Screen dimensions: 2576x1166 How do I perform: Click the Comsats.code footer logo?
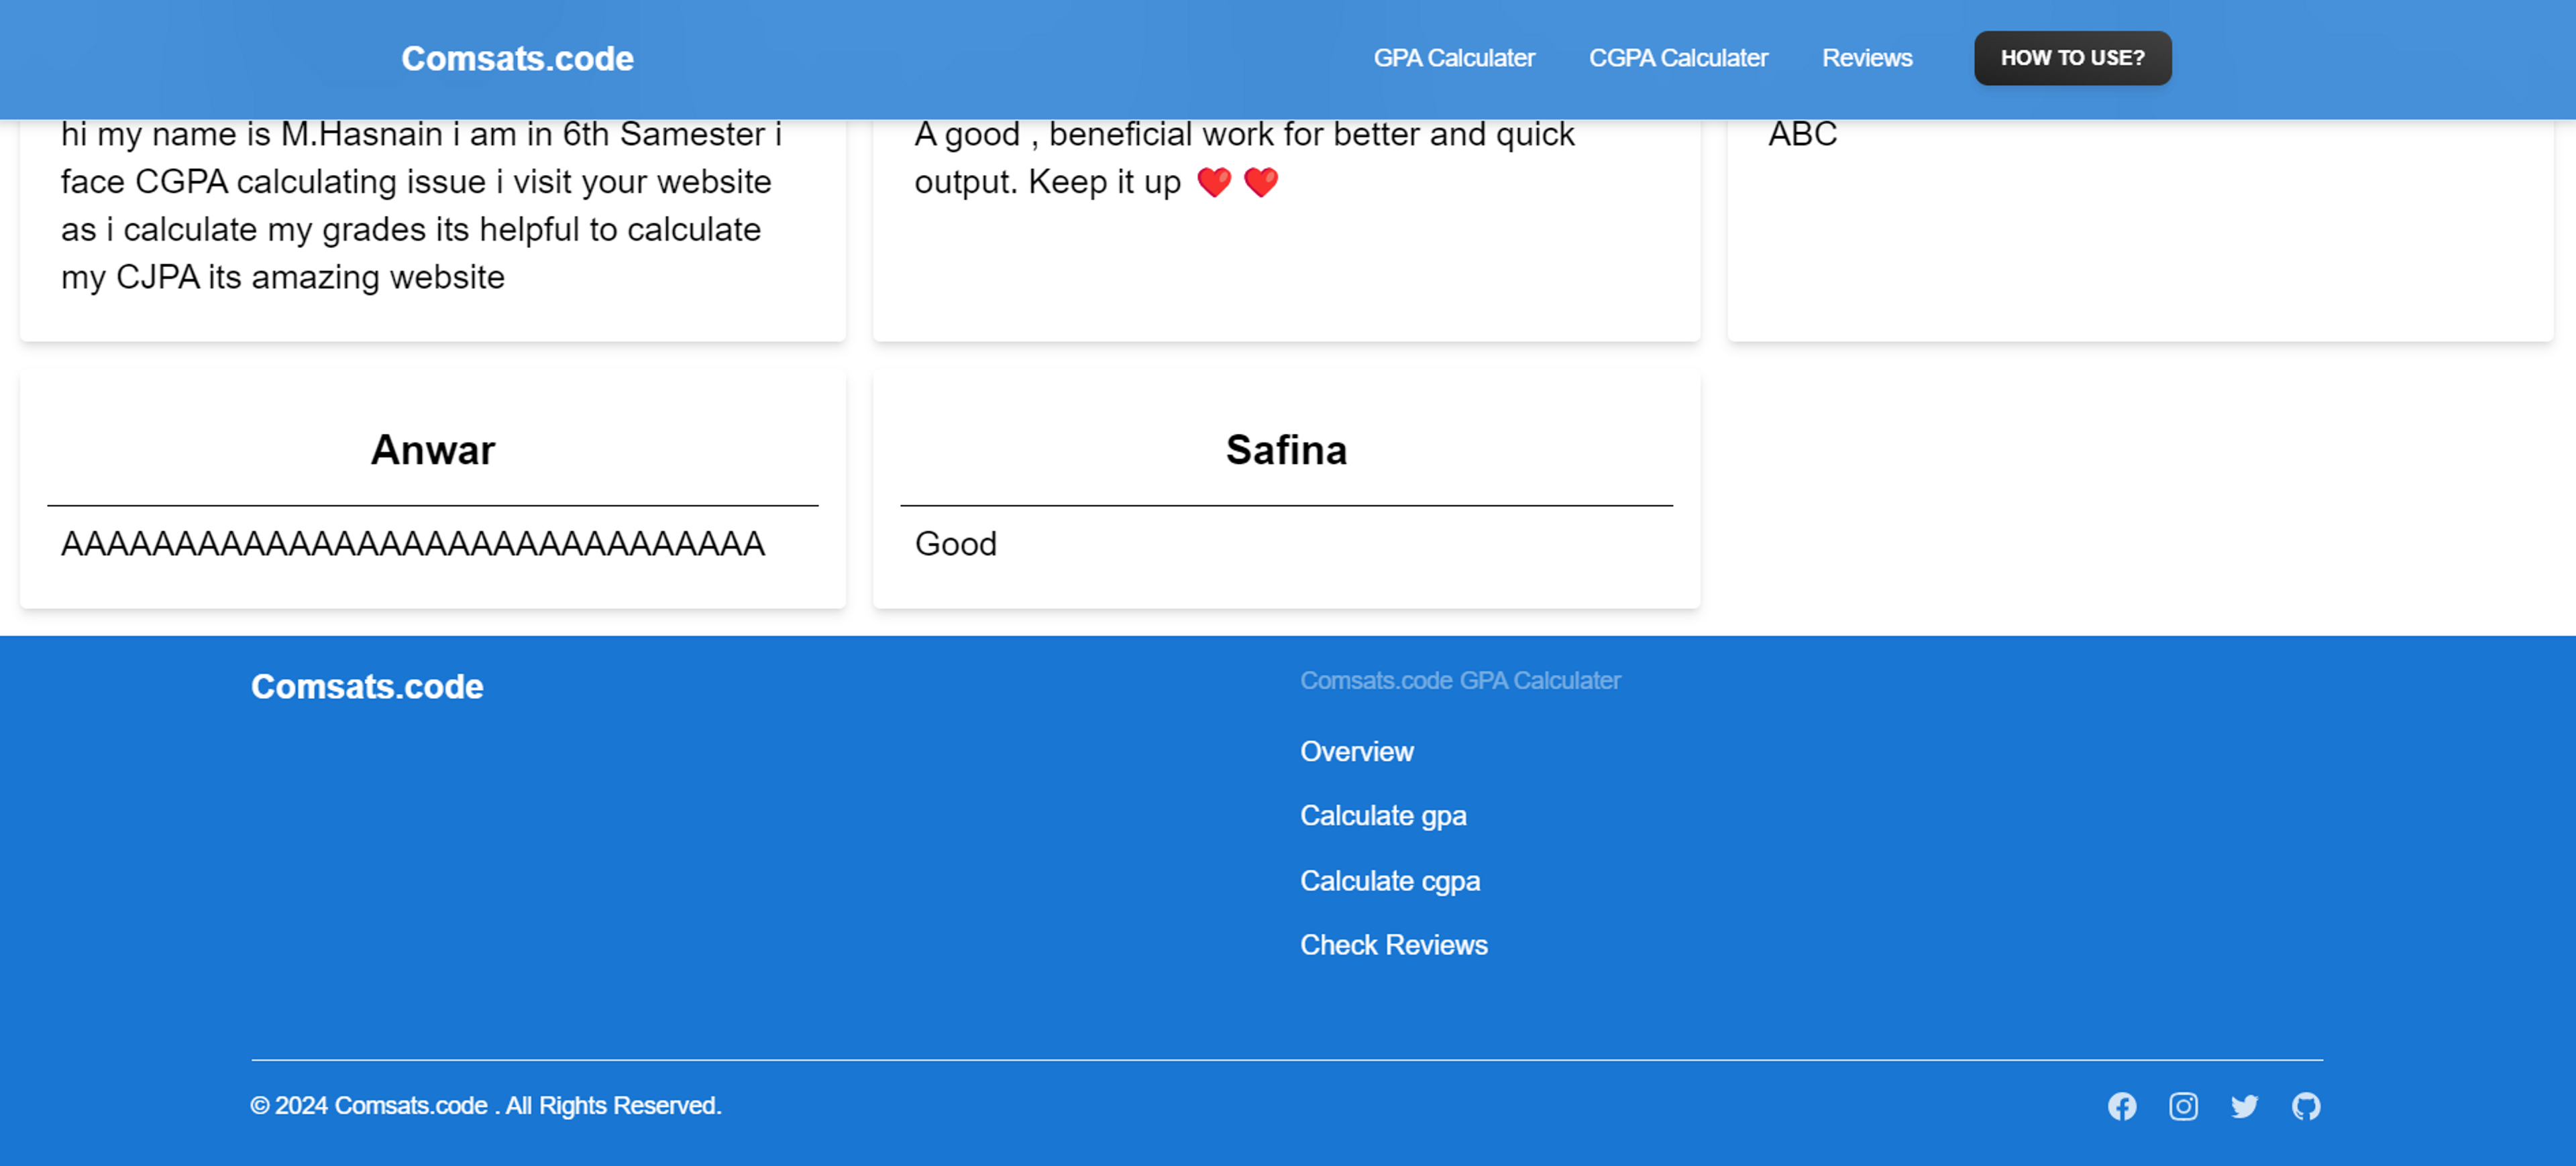(367, 687)
